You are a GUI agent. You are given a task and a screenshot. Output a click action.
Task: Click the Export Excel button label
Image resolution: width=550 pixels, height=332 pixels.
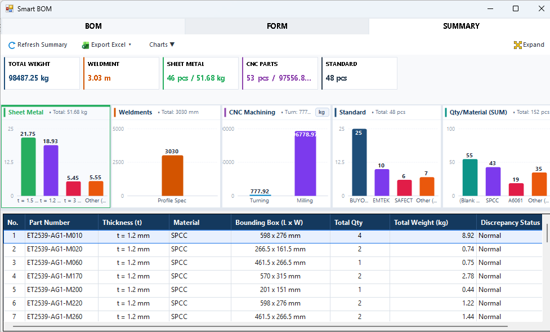(x=109, y=45)
